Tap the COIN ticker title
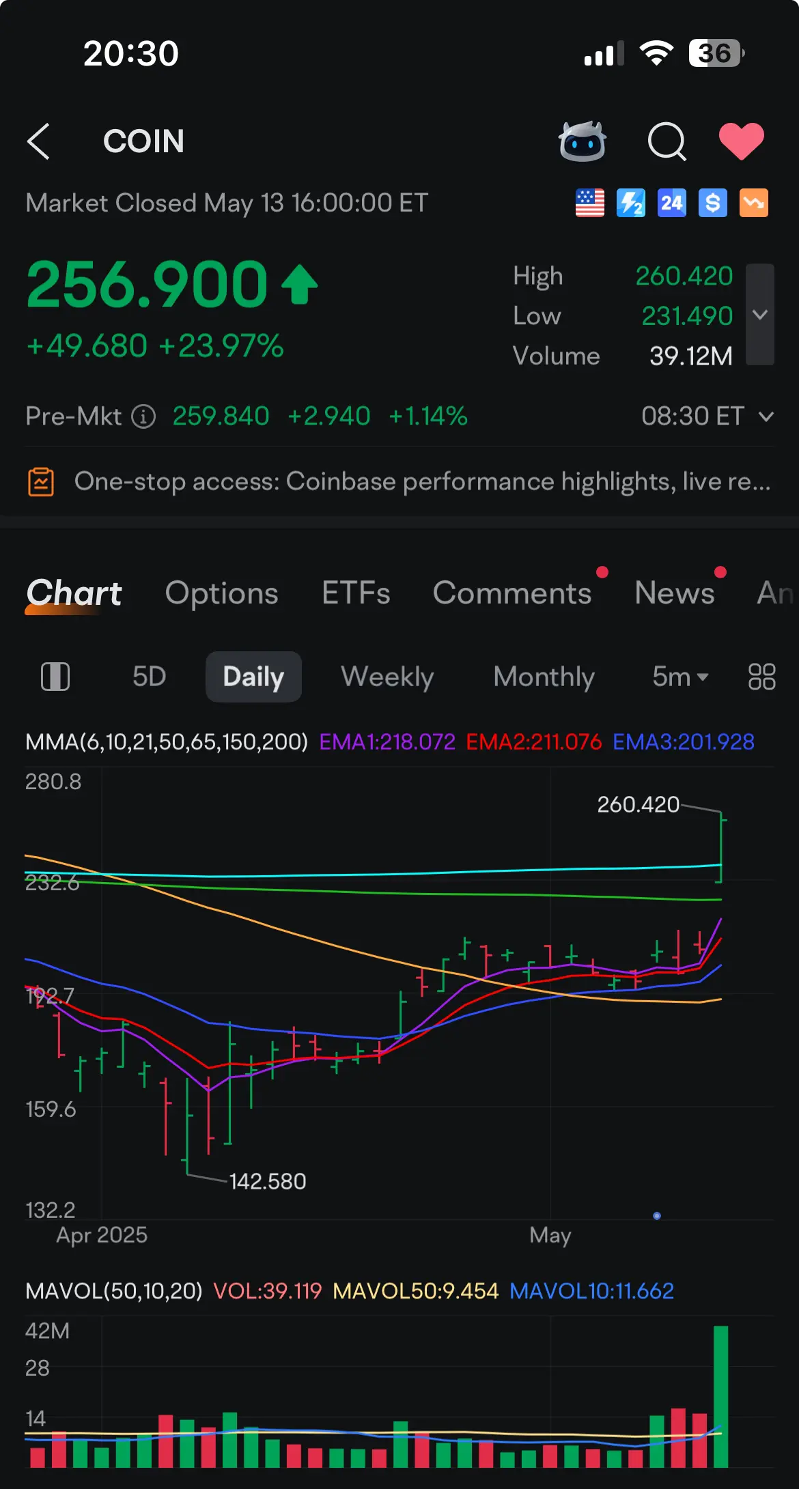 click(x=143, y=141)
